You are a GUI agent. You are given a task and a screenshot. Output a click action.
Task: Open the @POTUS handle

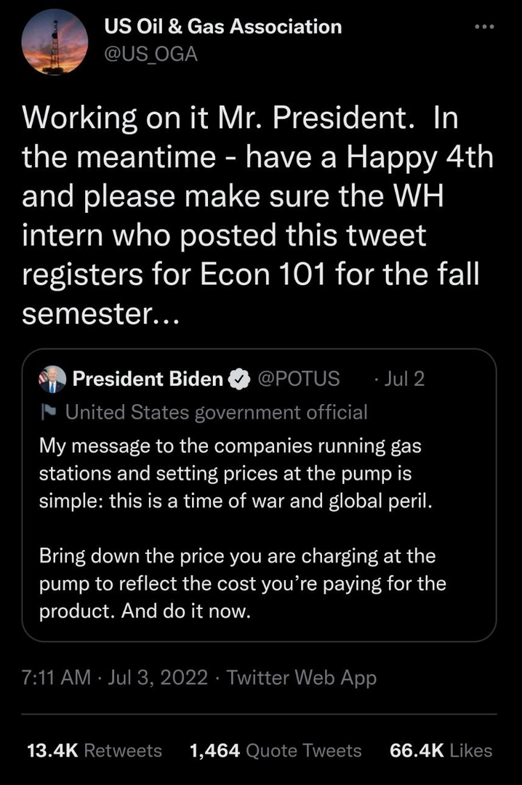coord(299,379)
